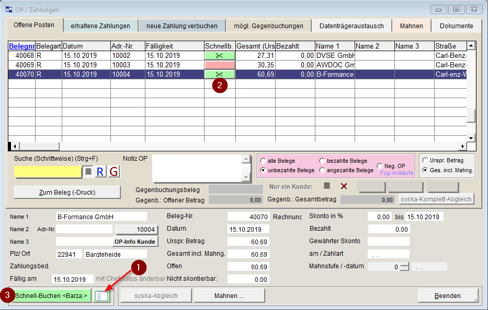
Task: Click the green Schnell-Buchen <Barza.> button
Action: click(52, 296)
